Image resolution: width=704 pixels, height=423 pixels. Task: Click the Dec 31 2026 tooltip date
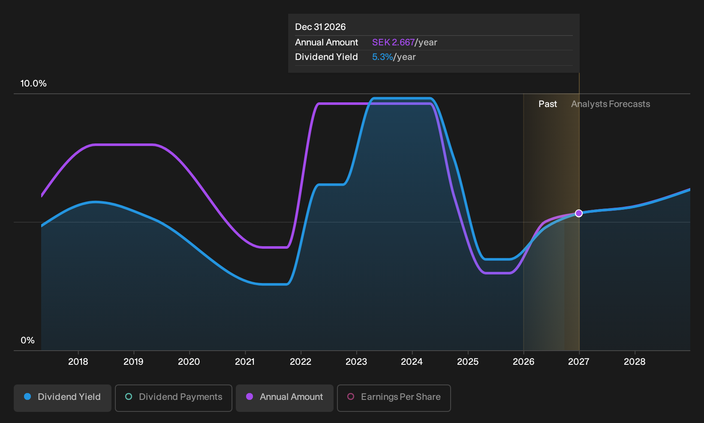[320, 27]
